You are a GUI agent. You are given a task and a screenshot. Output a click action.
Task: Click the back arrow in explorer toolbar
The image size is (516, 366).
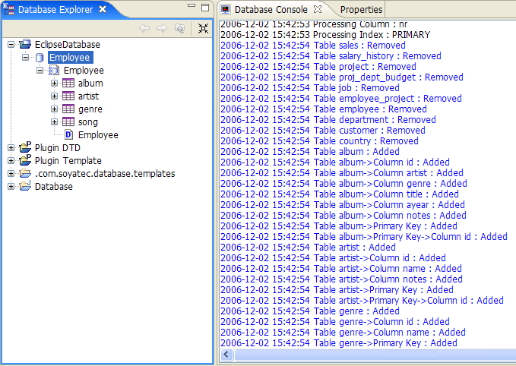(x=144, y=28)
